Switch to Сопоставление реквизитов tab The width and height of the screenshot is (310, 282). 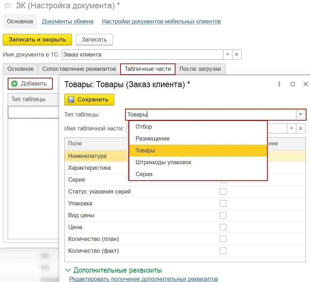coord(79,69)
